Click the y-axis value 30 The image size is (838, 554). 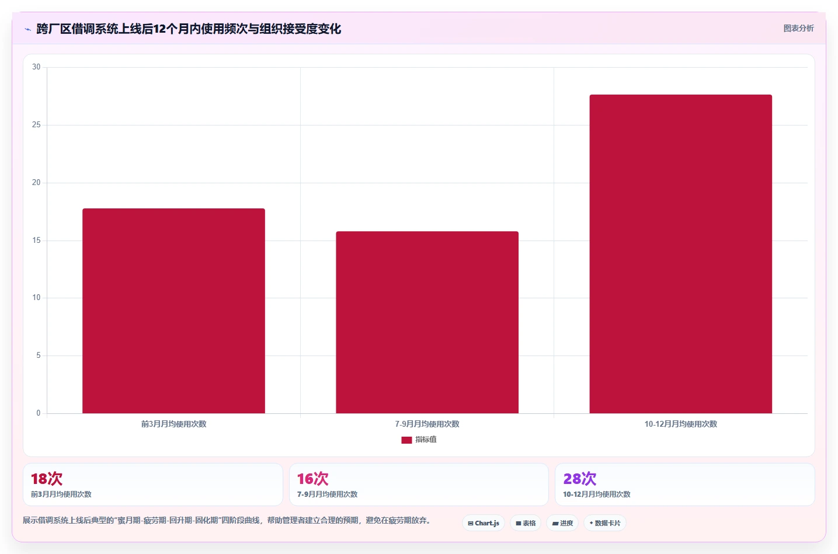36,67
